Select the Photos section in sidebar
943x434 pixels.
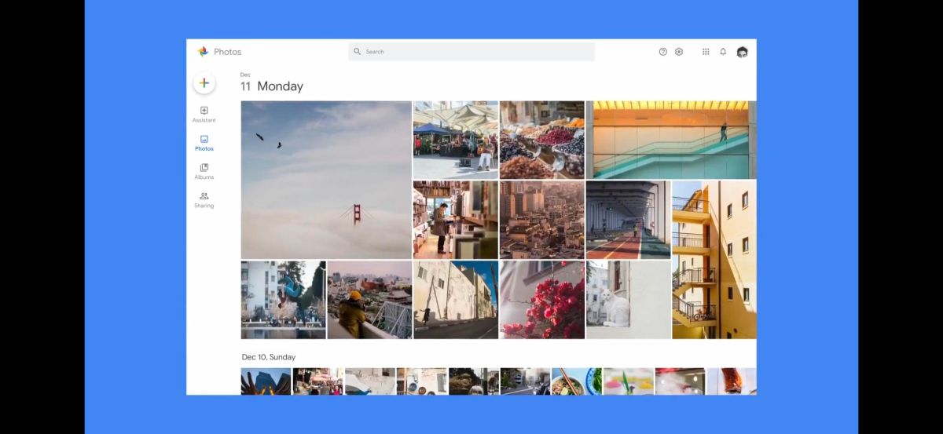point(204,143)
